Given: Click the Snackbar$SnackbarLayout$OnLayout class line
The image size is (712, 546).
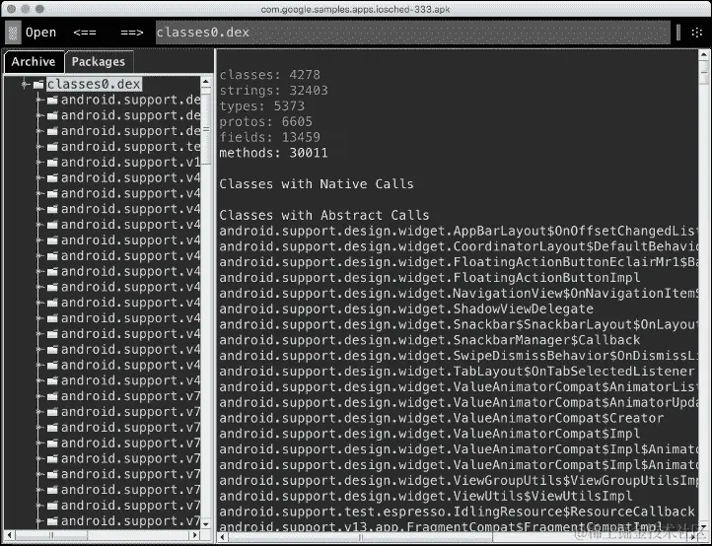Looking at the screenshot, I should [x=459, y=324].
